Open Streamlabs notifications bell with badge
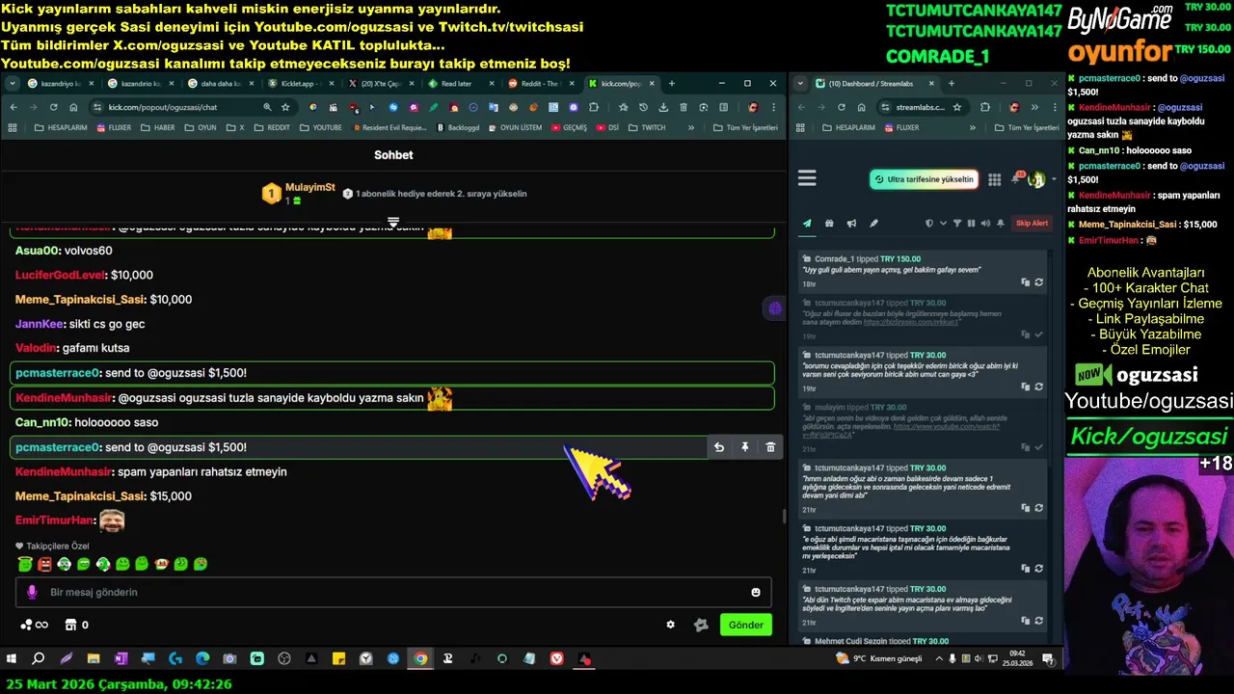1234x694 pixels. click(x=1016, y=178)
